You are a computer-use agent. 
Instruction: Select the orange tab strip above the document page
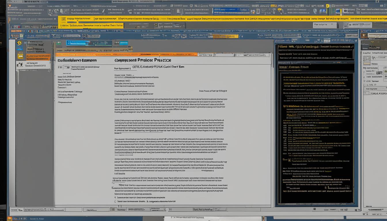pyautogui.click(x=127, y=54)
